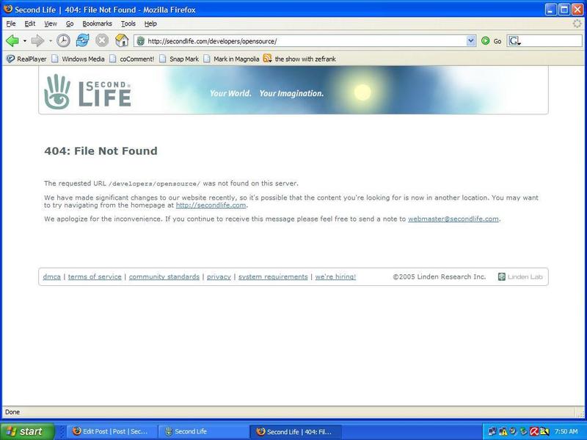This screenshot has height=440, width=587.
Task: Open the File menu
Action: (11, 23)
